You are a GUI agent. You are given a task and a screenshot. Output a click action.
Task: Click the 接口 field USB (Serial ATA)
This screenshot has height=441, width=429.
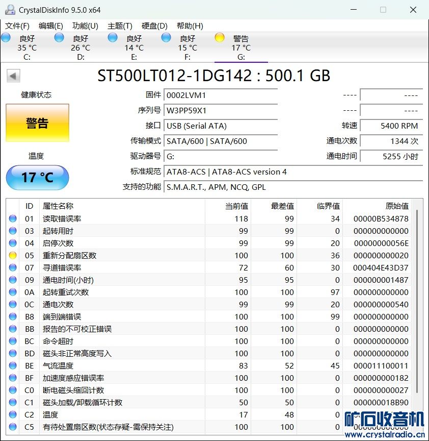221,126
